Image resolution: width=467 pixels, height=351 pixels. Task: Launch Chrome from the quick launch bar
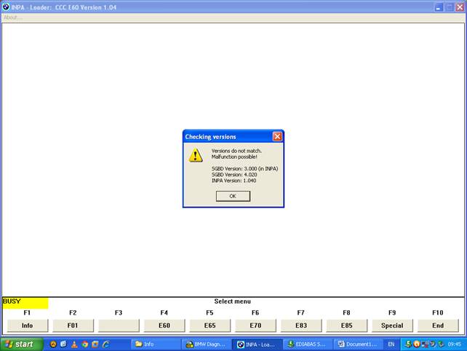[x=85, y=344]
